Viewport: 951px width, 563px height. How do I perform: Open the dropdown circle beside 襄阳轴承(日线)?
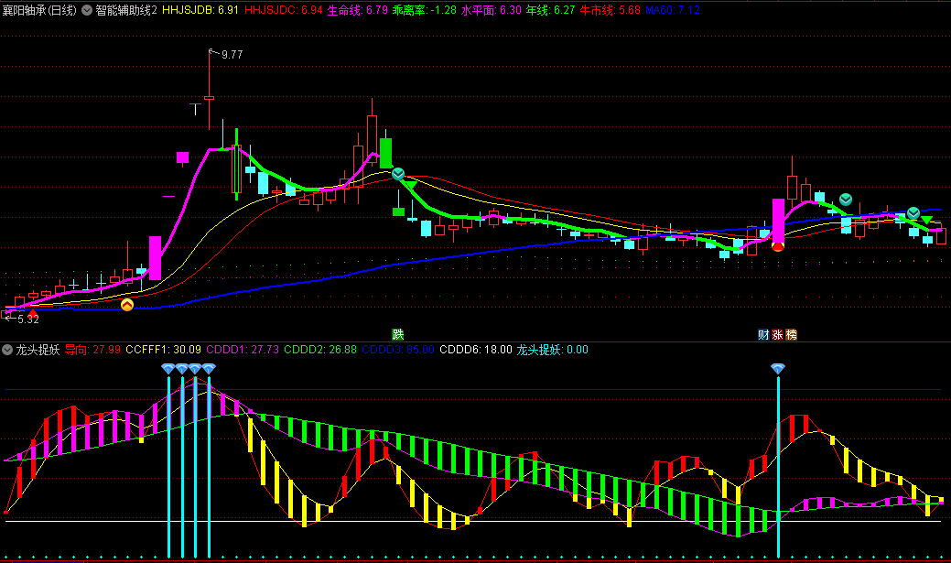[87, 10]
